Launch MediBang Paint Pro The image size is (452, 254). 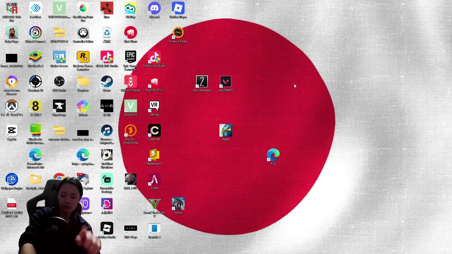[83, 8]
